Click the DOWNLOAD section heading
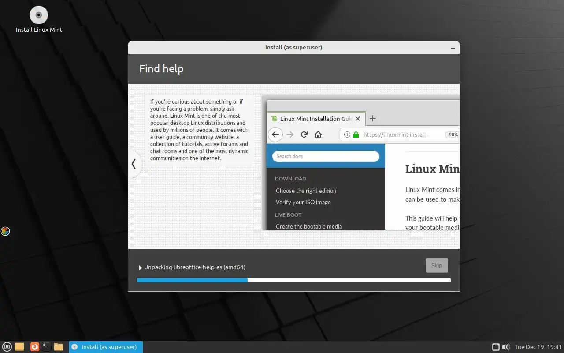Image resolution: width=564 pixels, height=353 pixels. tap(290, 179)
